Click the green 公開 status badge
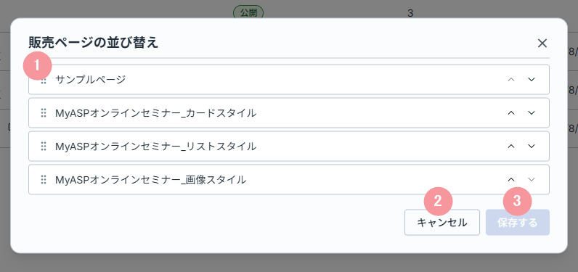Screen dimensions: 578x272 (248, 13)
